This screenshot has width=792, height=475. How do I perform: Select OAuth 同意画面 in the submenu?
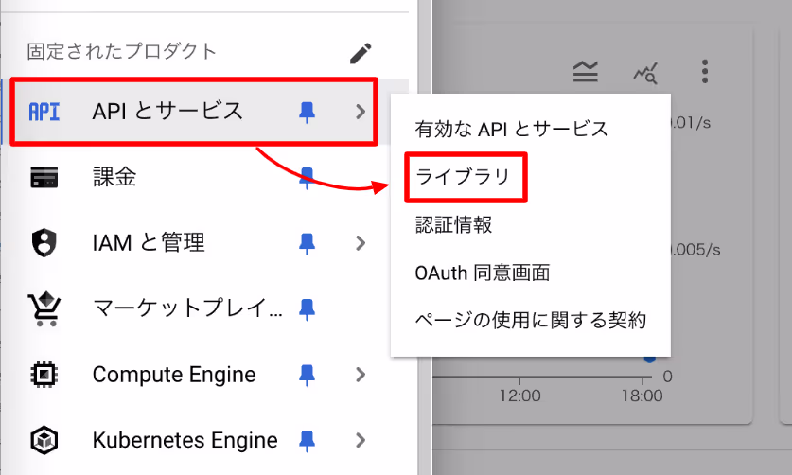483,273
